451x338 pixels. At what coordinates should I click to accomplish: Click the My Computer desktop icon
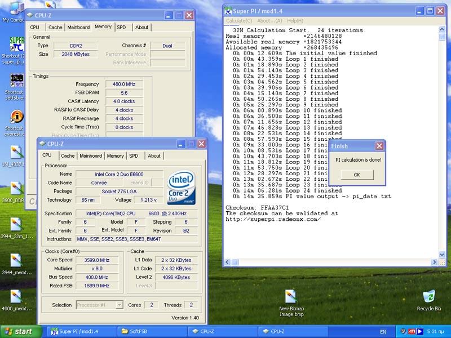coord(16,8)
